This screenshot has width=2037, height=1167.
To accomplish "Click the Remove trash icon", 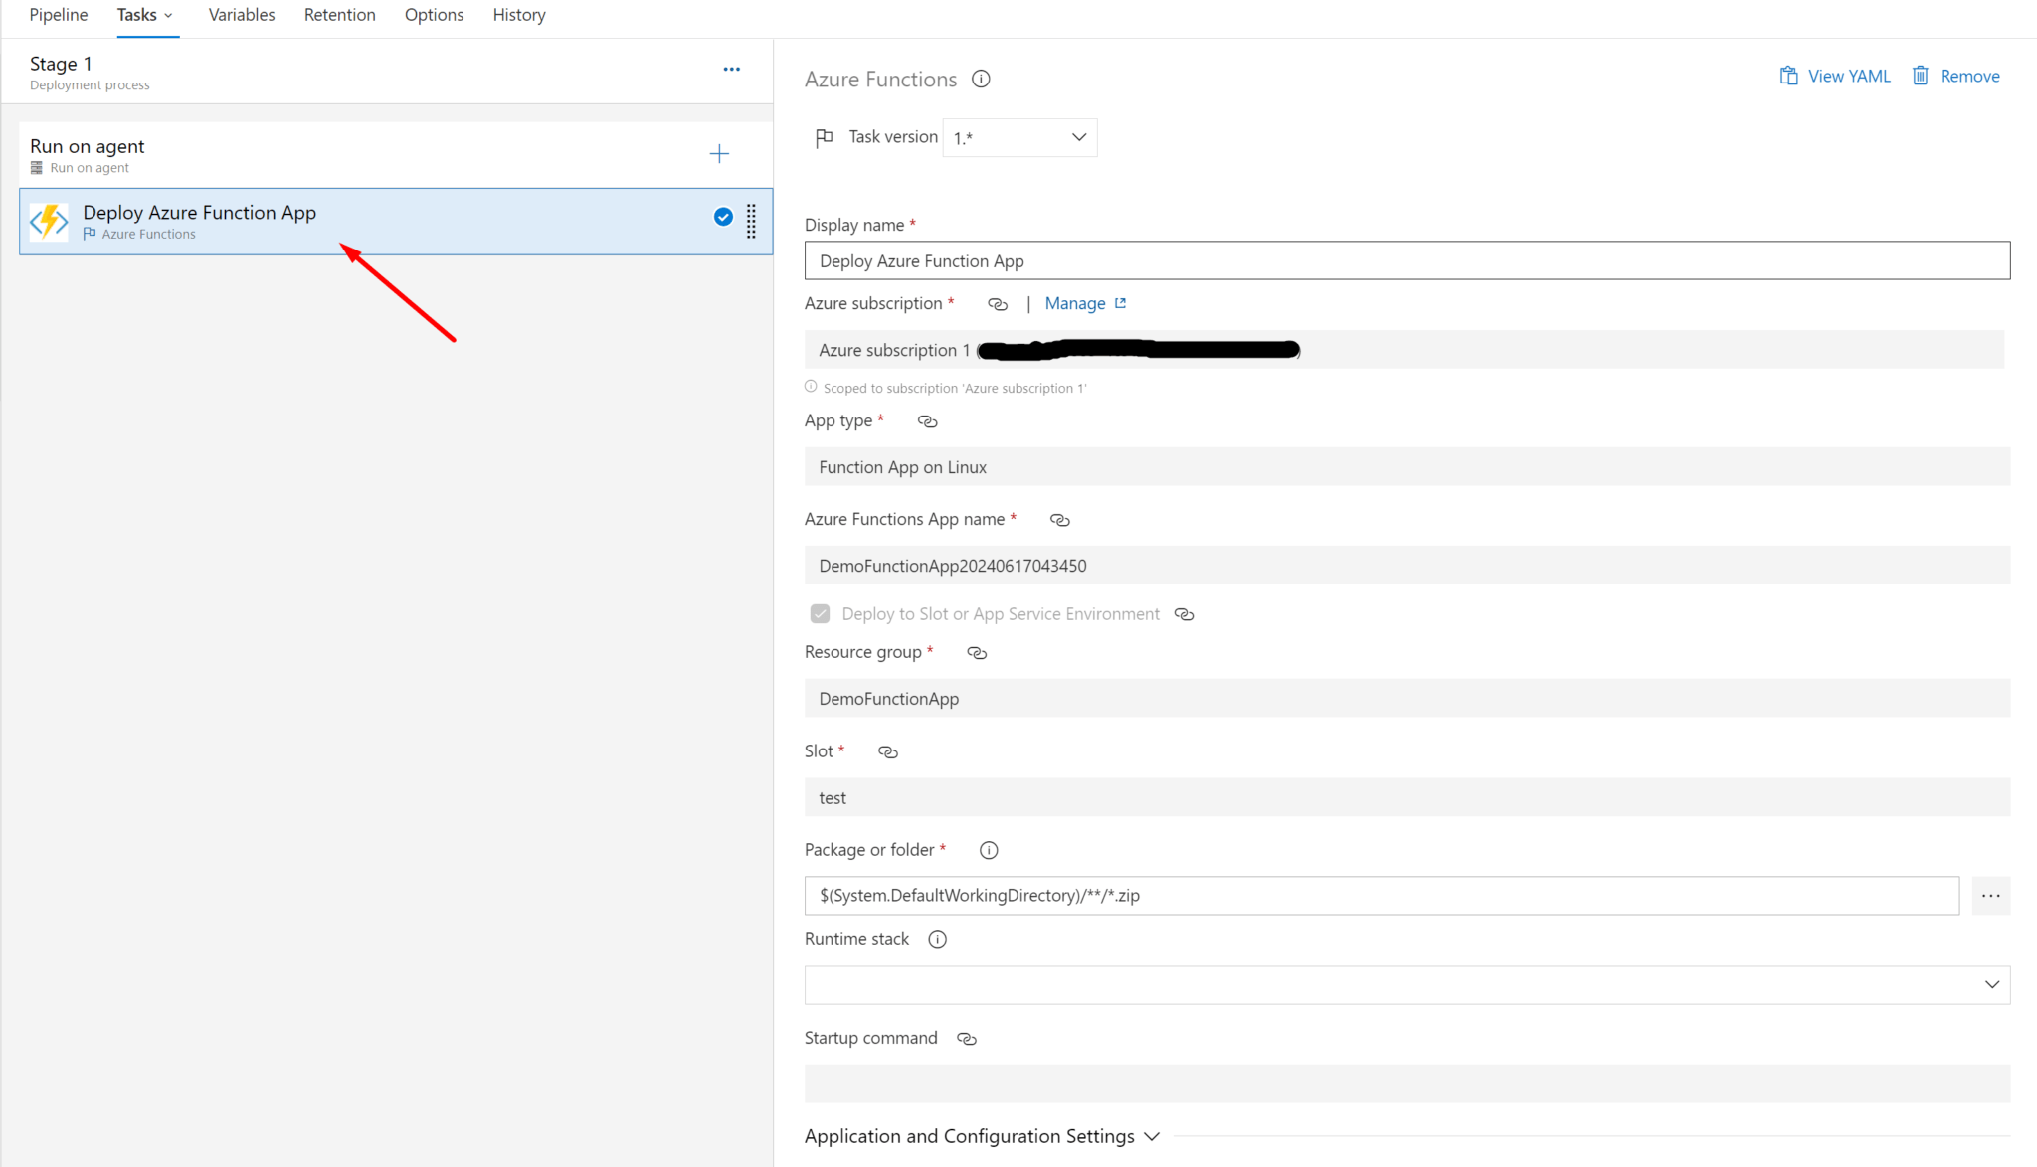I will click(x=1920, y=76).
